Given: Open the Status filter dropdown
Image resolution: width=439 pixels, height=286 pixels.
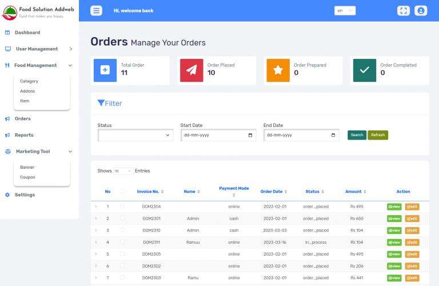Looking at the screenshot, I should (135, 135).
